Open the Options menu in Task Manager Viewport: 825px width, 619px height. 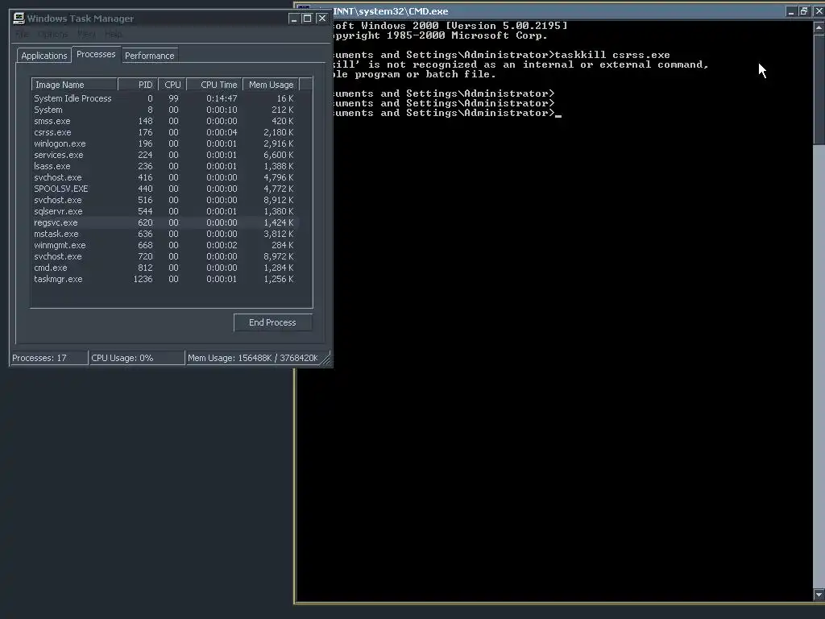(x=52, y=34)
